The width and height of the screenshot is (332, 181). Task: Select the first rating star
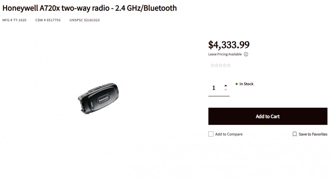point(212,65)
